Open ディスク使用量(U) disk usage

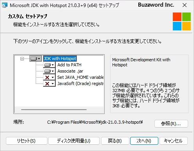pyautogui.click(x=74, y=141)
